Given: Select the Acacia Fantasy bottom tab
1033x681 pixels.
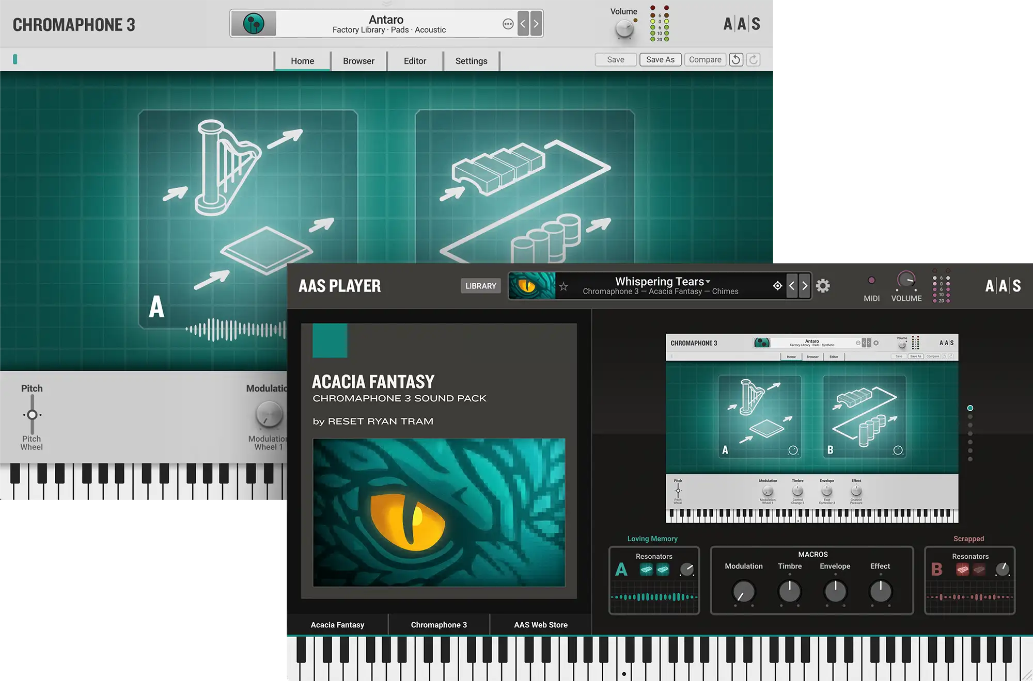Looking at the screenshot, I should 337,625.
